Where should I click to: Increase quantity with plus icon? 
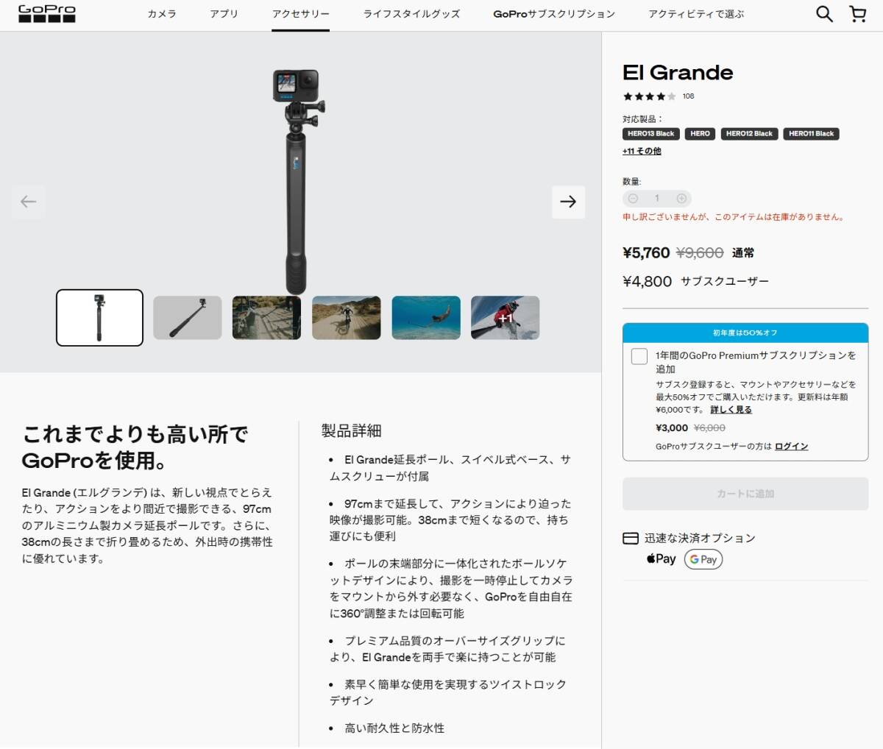pyautogui.click(x=681, y=199)
